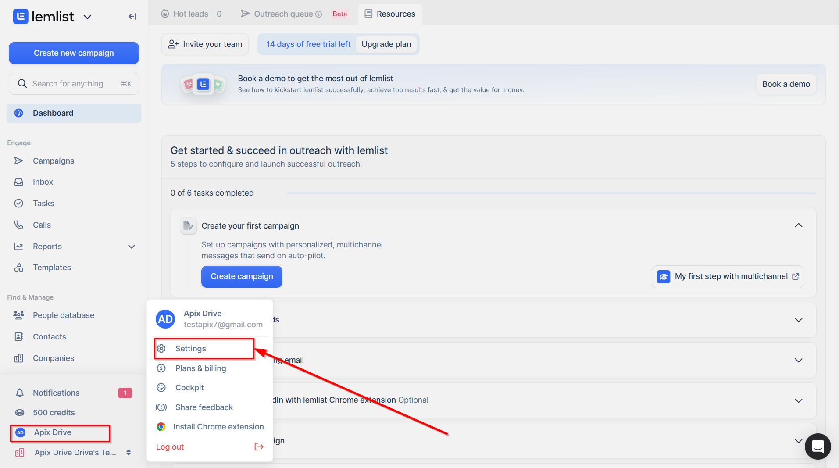Click the create campaign document icon

tap(188, 226)
